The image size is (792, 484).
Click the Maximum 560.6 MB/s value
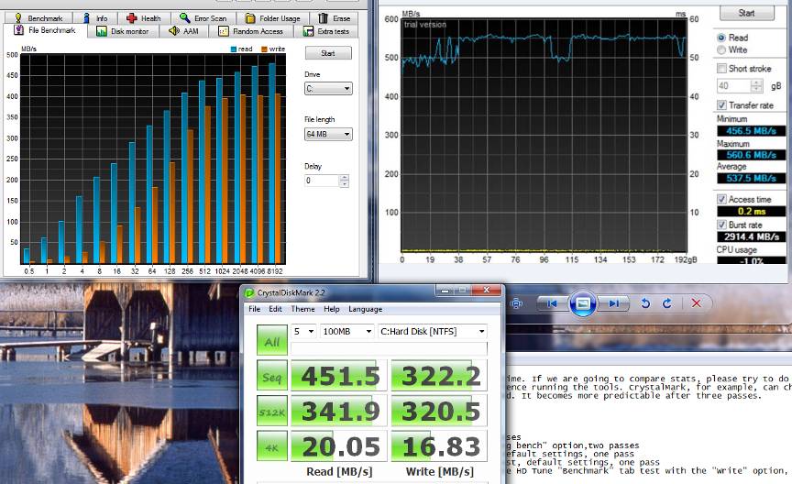pos(751,155)
